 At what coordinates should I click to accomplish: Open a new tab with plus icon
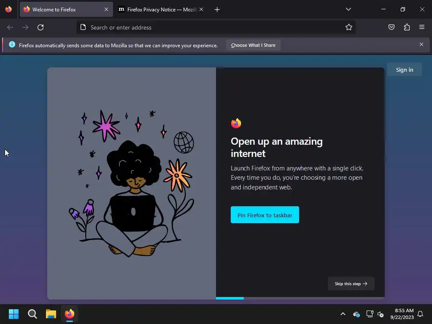coord(217,10)
